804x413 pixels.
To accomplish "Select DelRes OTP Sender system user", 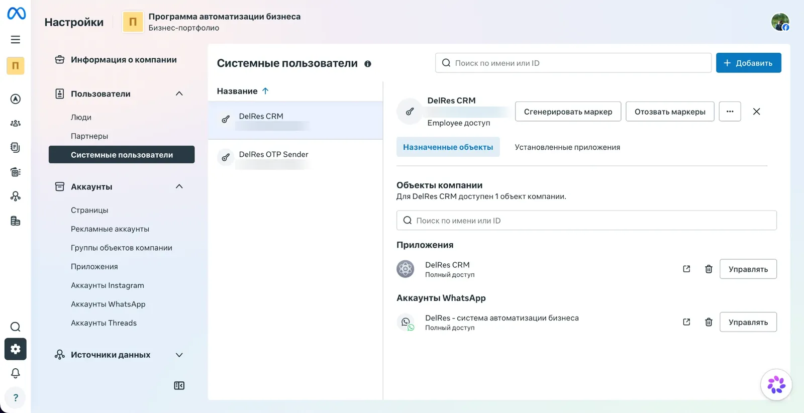I will coord(295,158).
